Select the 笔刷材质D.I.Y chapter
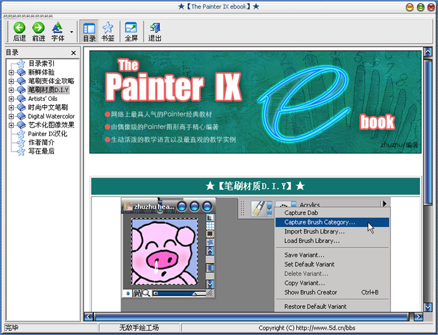Viewport: 438px width, 335px height. point(48,89)
